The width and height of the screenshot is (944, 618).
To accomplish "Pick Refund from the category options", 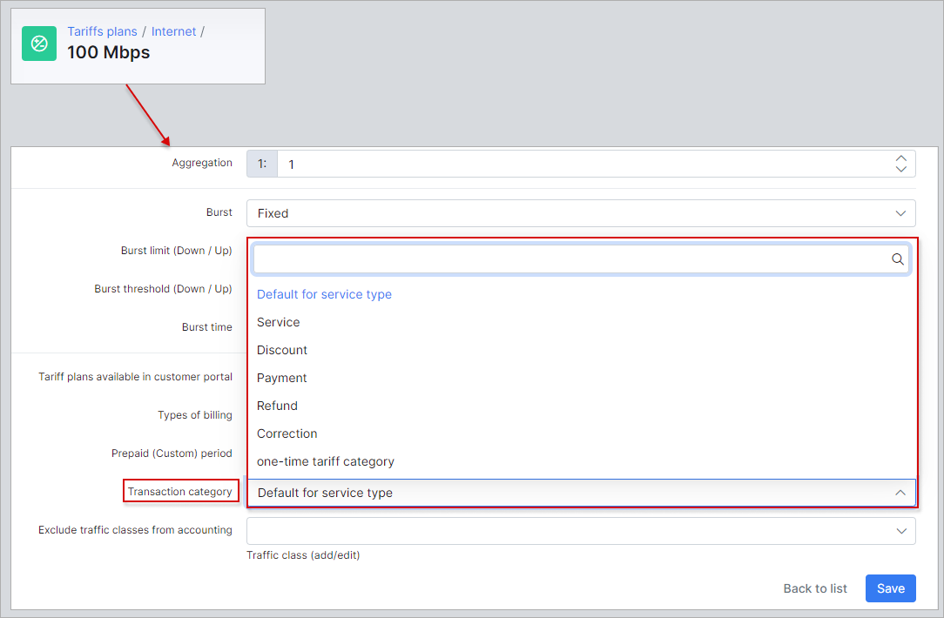I will tap(277, 406).
